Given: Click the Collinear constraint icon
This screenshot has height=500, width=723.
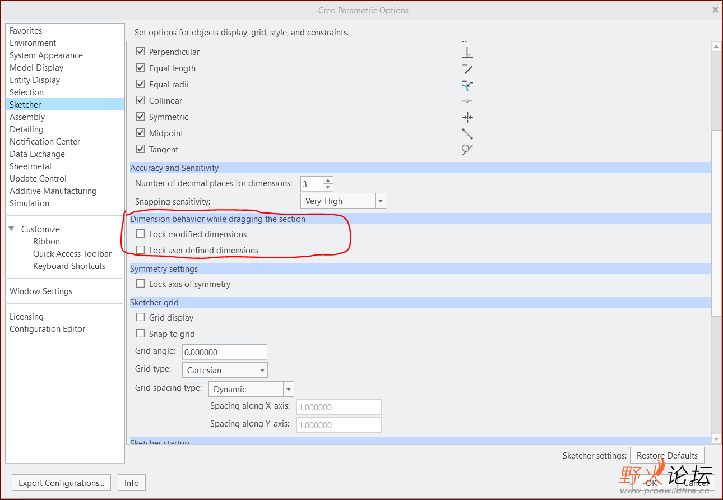Looking at the screenshot, I should click(467, 101).
